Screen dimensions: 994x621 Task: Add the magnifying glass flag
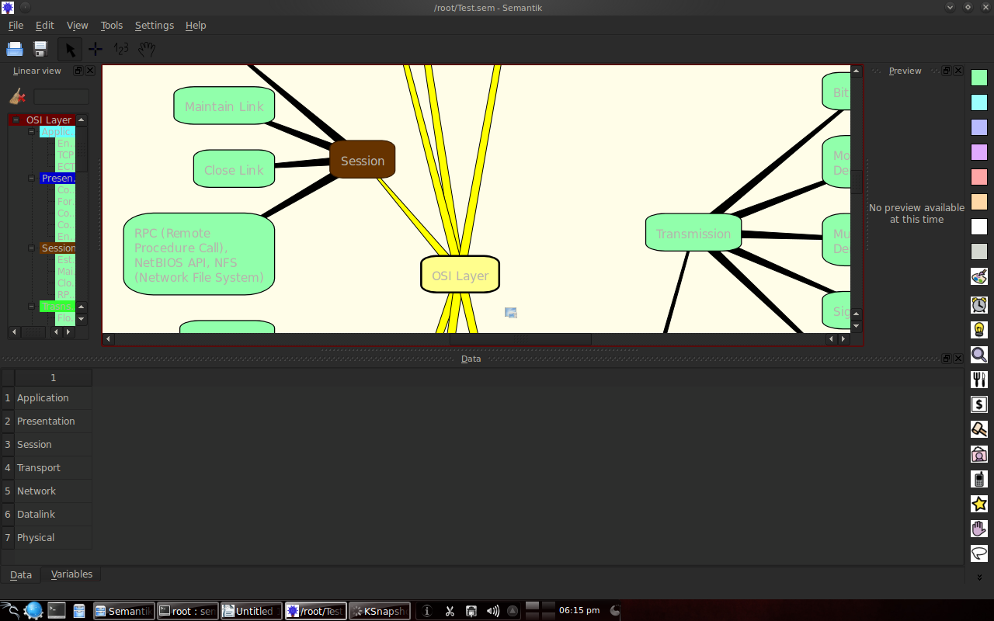pos(979,355)
